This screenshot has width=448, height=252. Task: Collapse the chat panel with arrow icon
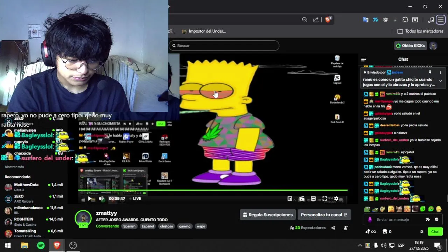tap(364, 59)
